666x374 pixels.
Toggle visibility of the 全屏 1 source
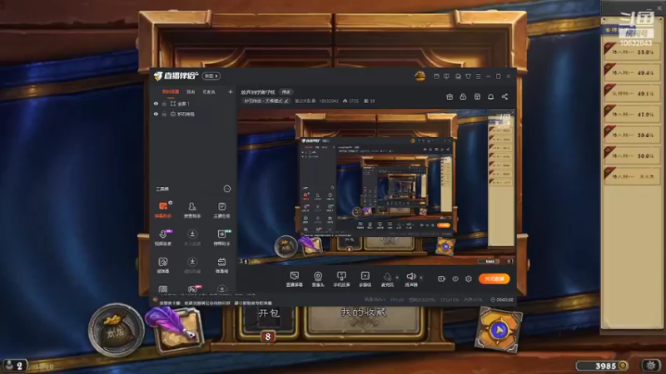tap(156, 103)
